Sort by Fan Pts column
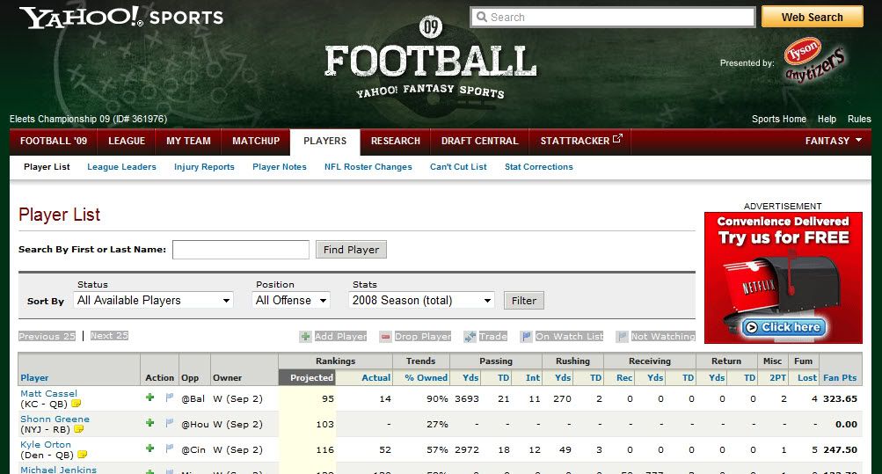Viewport: 882px width, 474px height. 840,378
